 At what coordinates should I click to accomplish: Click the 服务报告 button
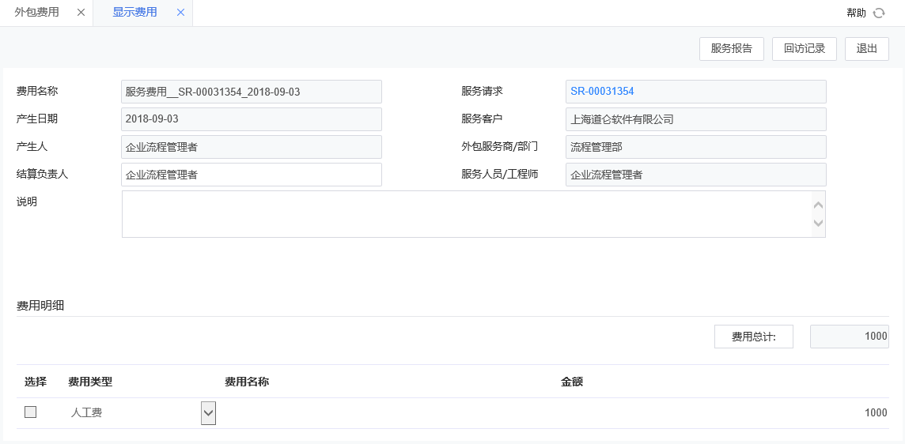pos(731,49)
